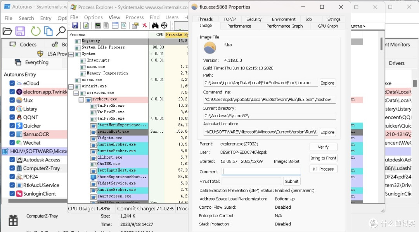Image resolution: width=419 pixels, height=232 pixels.
Task: Click the Verify button
Action: pyautogui.click(x=323, y=147)
